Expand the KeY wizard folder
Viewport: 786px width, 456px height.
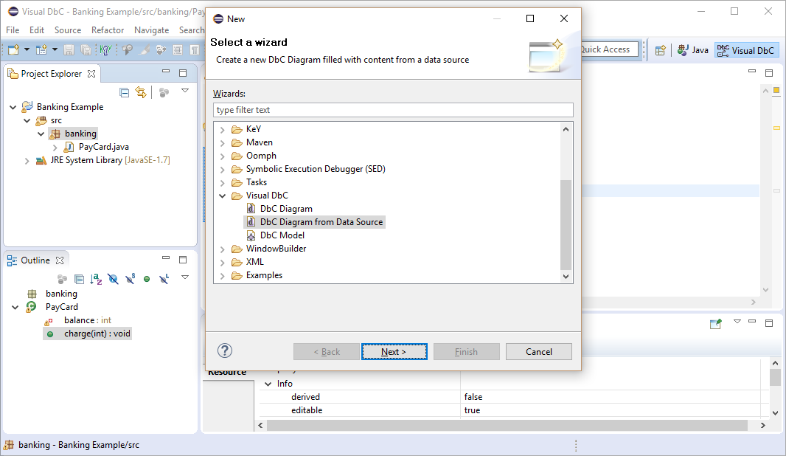(x=223, y=129)
